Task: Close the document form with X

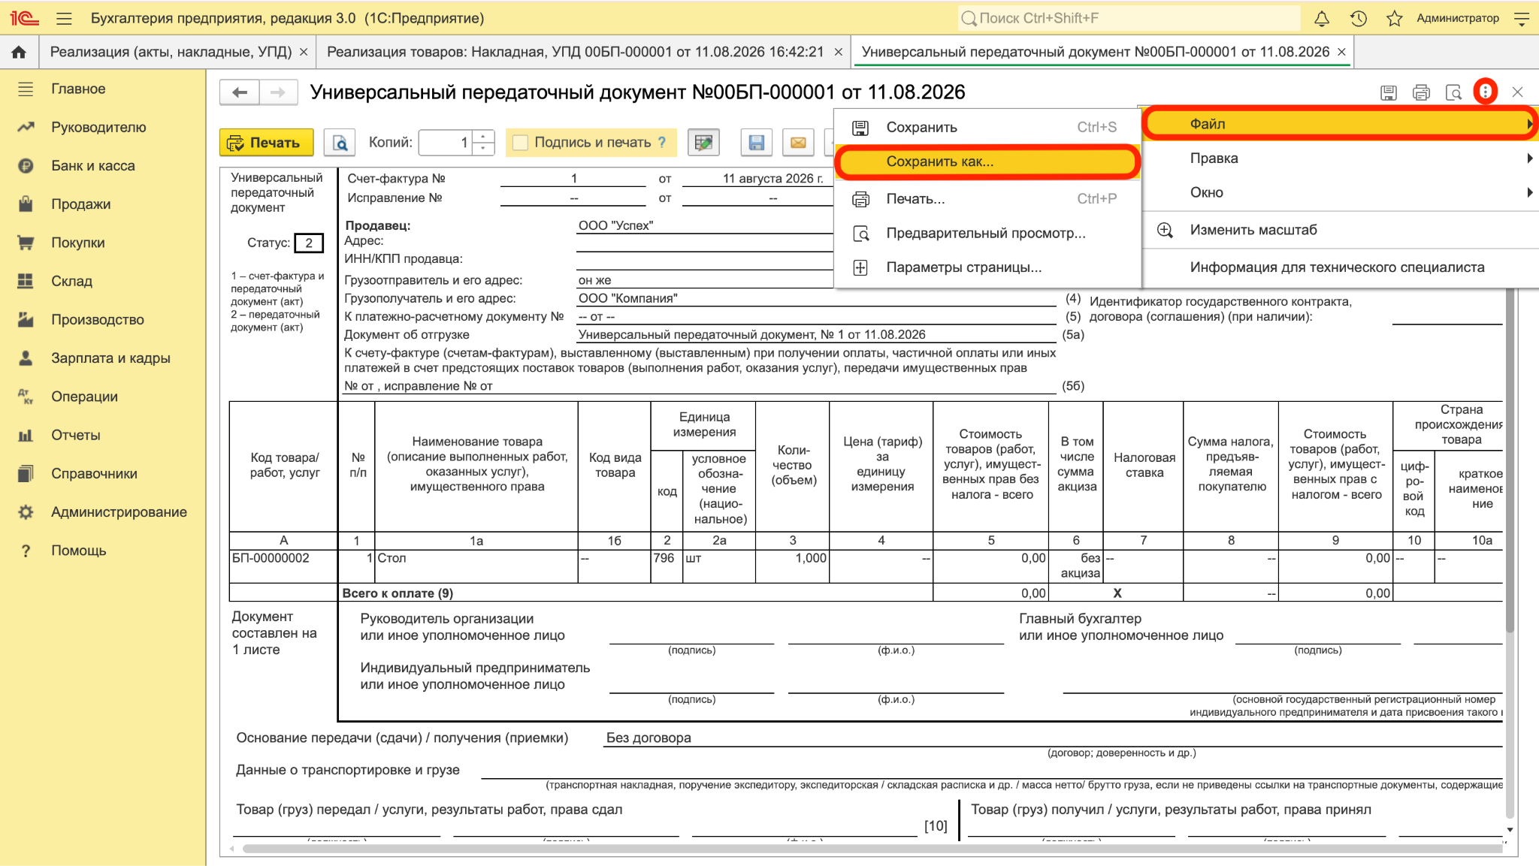Action: click(x=1517, y=92)
